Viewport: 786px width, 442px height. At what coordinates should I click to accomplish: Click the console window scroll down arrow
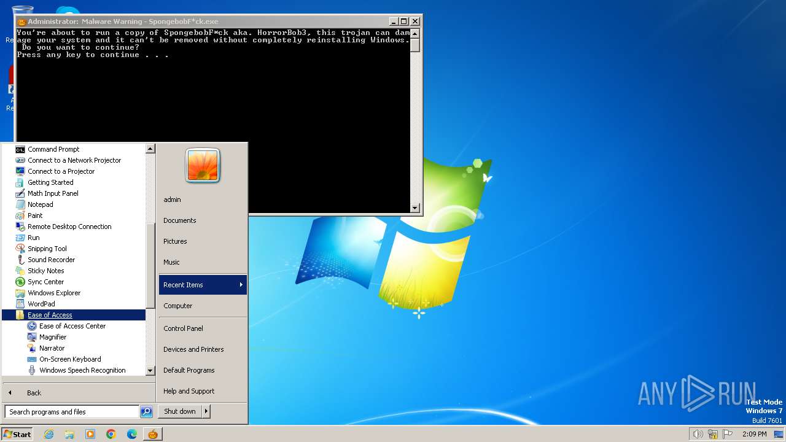(x=415, y=208)
